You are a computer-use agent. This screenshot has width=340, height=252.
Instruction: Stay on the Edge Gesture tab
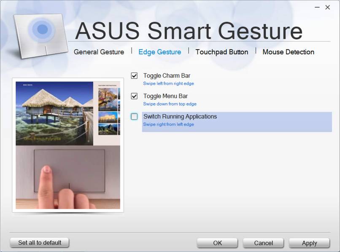point(159,52)
